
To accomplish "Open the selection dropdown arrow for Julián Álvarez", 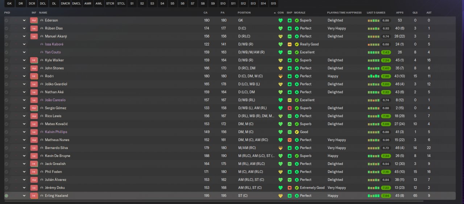I will coord(24,180).
